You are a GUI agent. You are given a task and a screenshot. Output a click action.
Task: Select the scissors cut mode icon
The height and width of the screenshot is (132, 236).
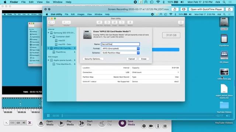[29, 123]
